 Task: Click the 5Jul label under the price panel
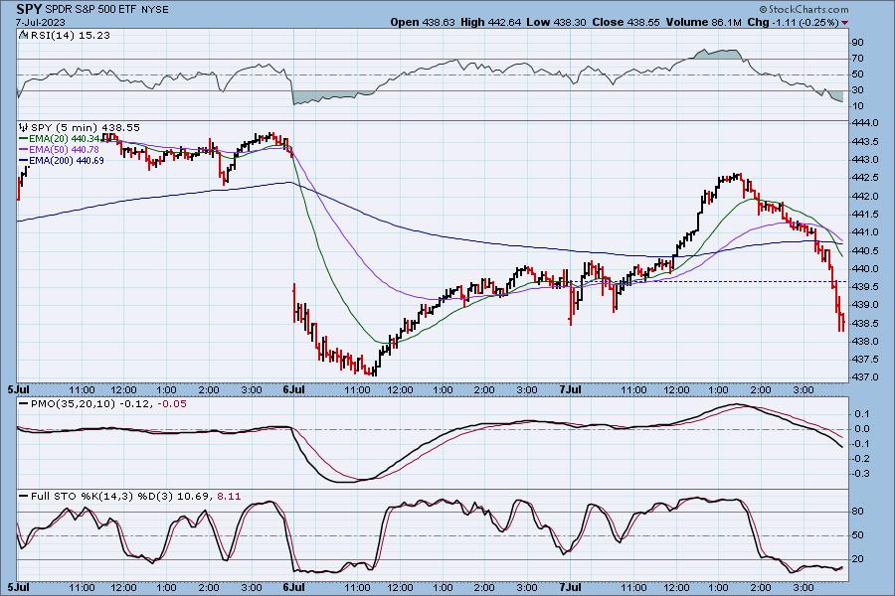point(19,389)
